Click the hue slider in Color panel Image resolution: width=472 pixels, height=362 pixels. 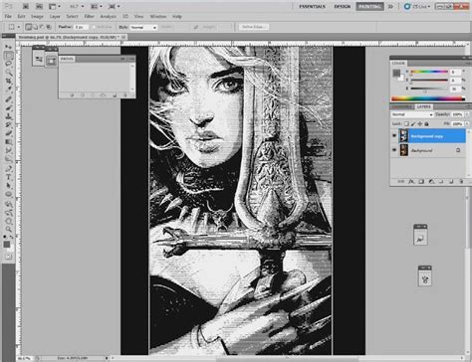click(x=429, y=72)
